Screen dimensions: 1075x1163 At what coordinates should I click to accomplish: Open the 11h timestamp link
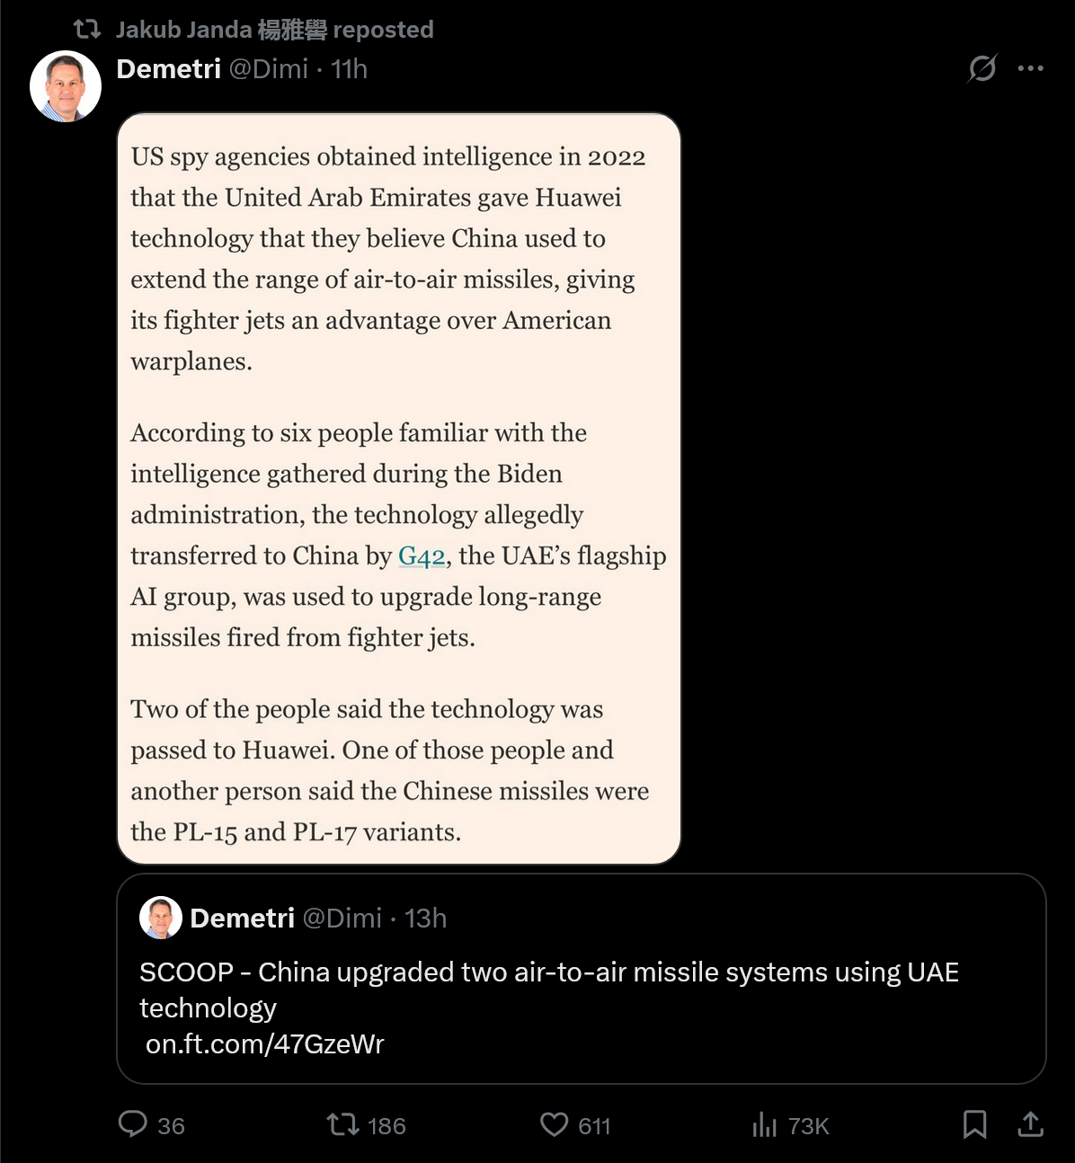[349, 69]
